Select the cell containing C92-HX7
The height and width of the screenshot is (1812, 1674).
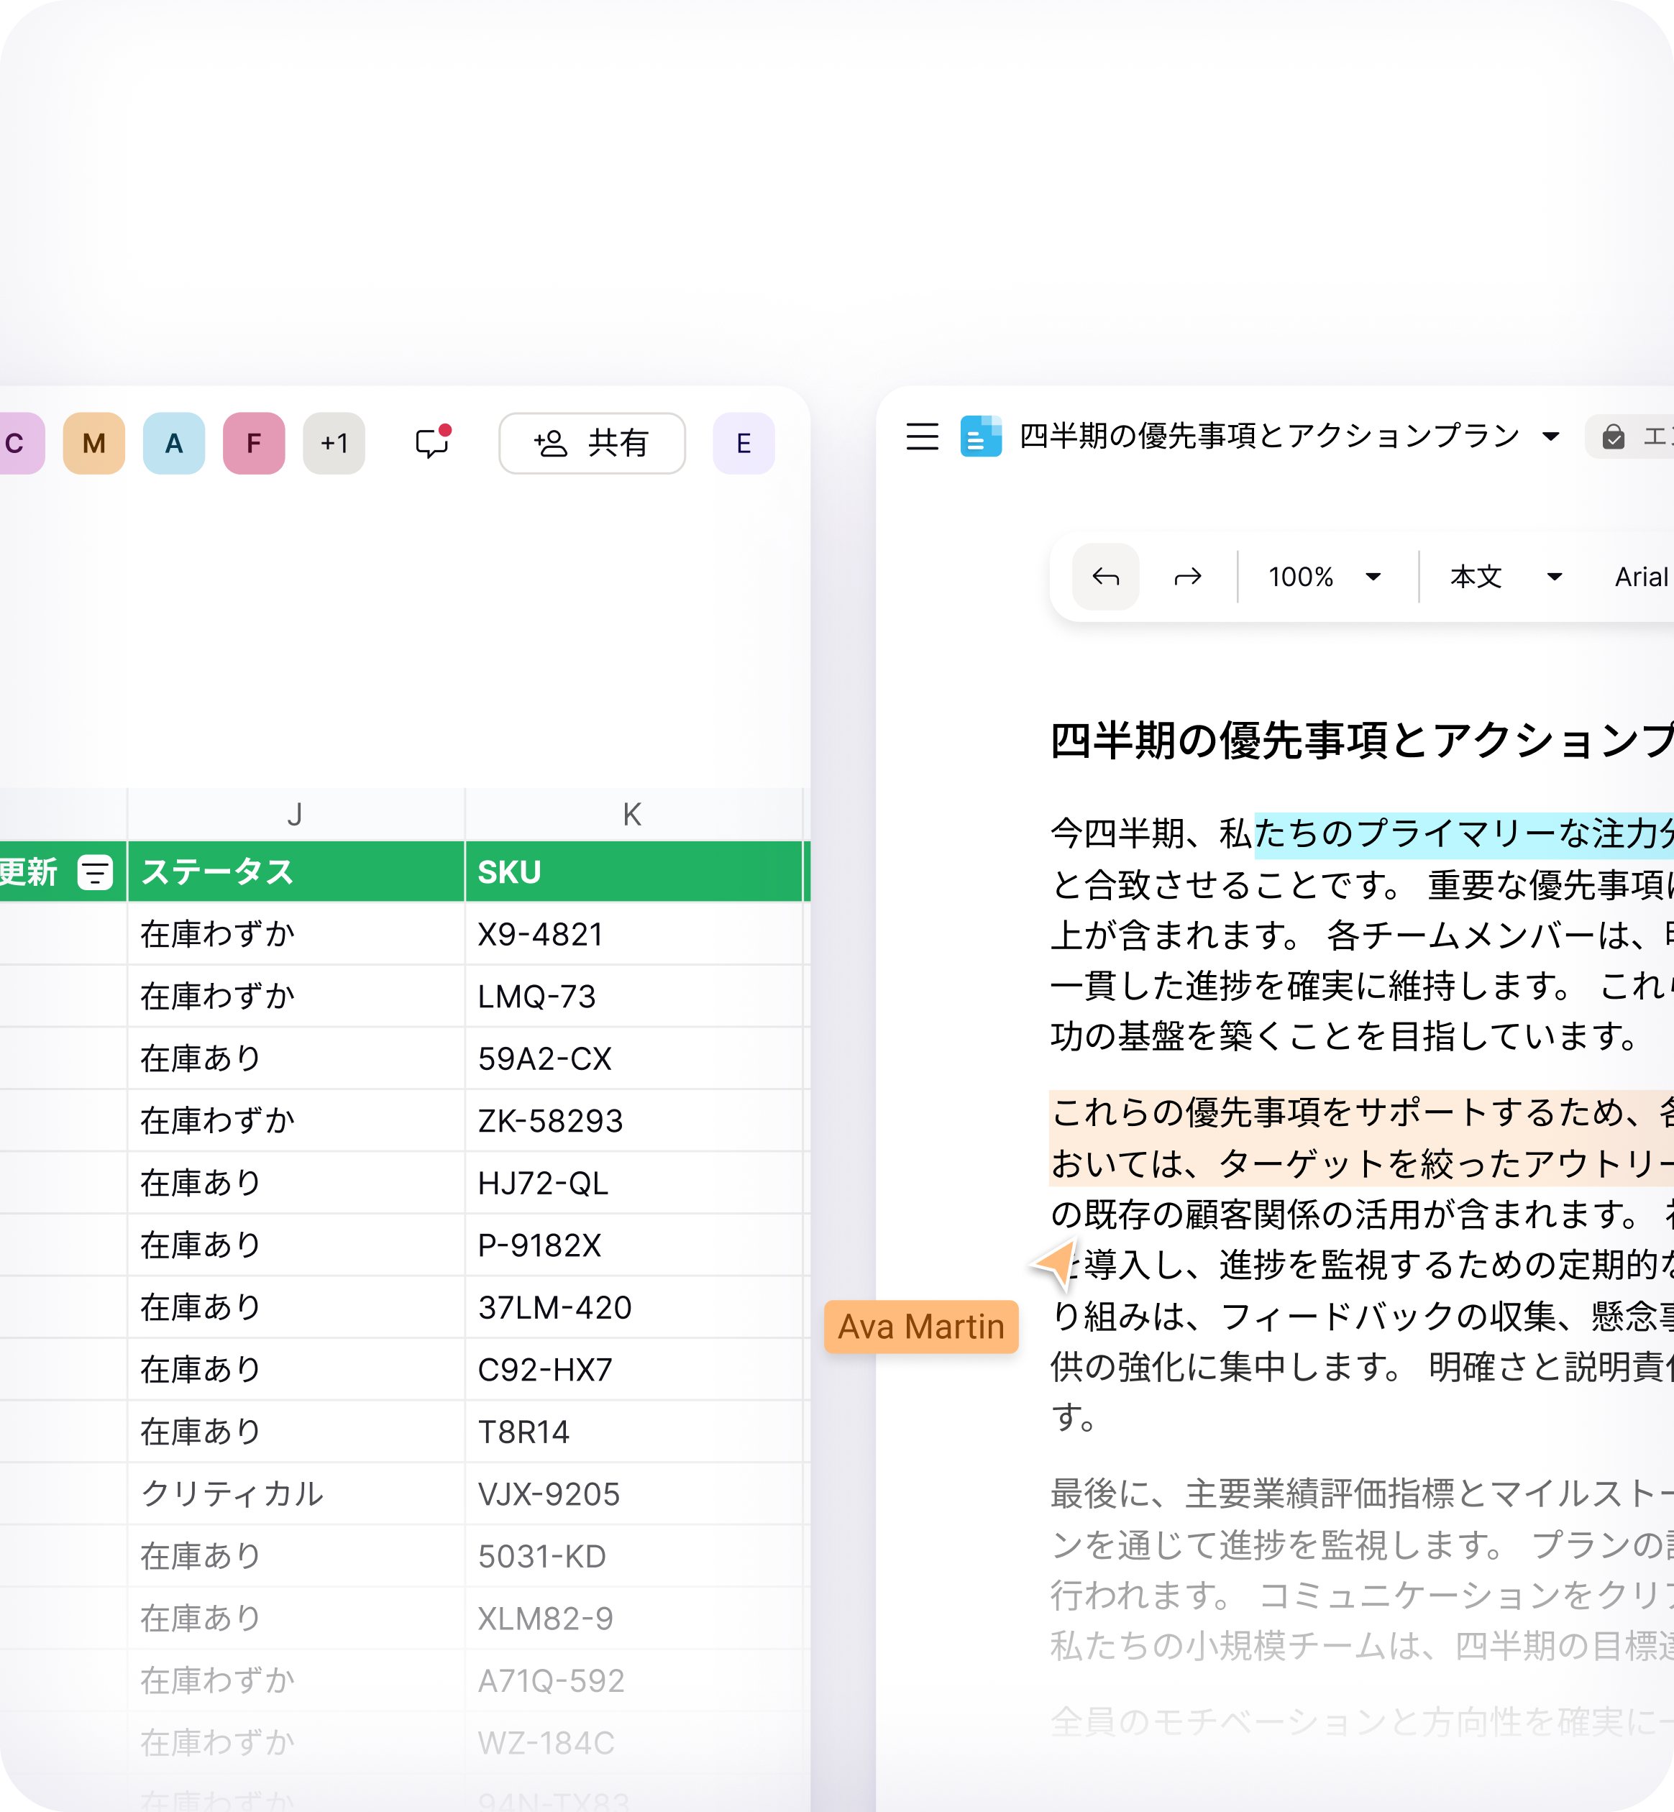634,1369
